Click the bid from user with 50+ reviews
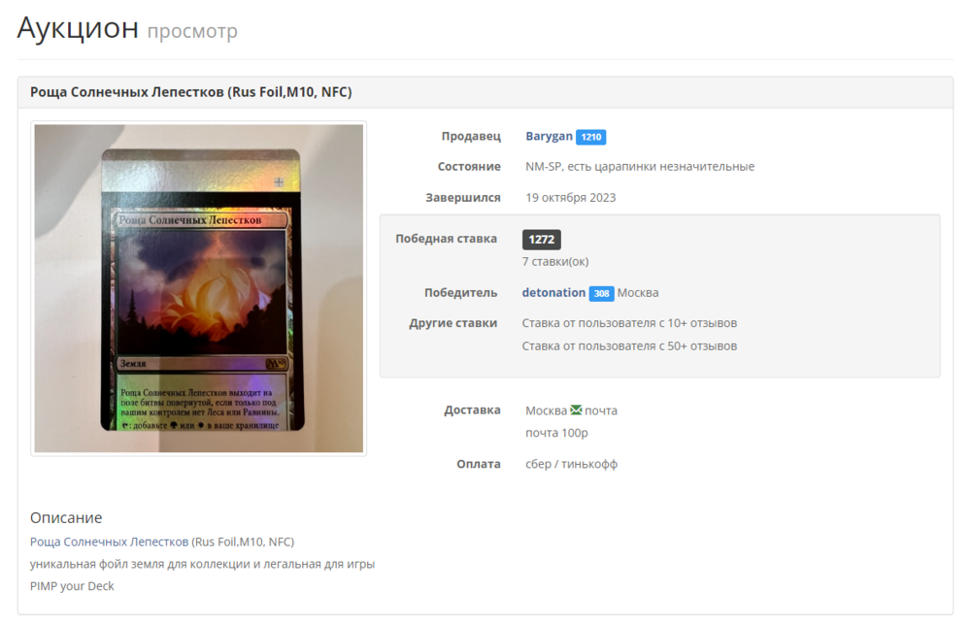 (629, 346)
